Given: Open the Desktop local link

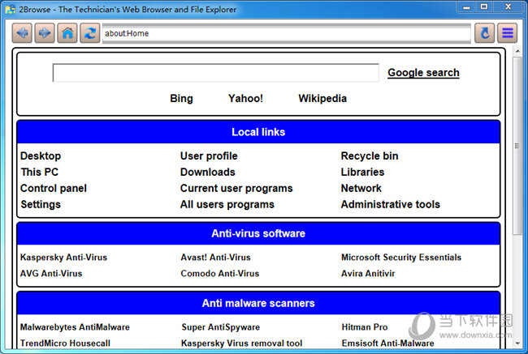Looking at the screenshot, I should tap(41, 156).
